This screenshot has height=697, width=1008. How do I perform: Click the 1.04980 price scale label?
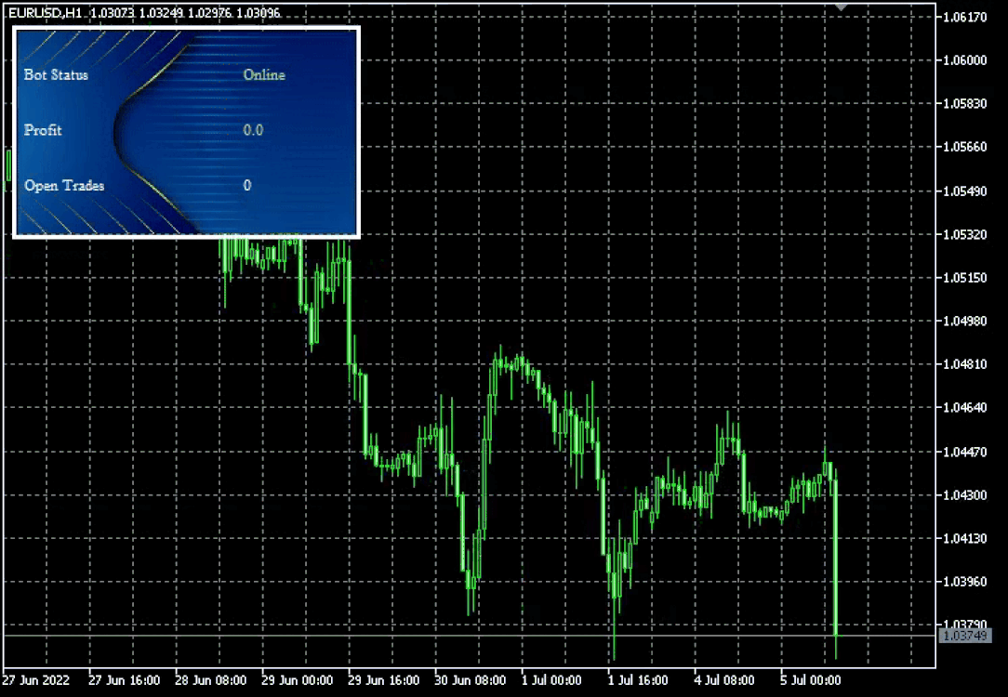point(964,321)
